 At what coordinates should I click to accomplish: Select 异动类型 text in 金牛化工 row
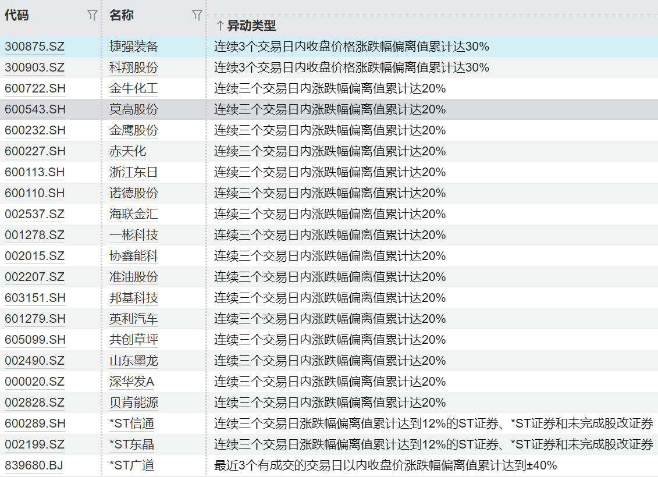(x=330, y=88)
